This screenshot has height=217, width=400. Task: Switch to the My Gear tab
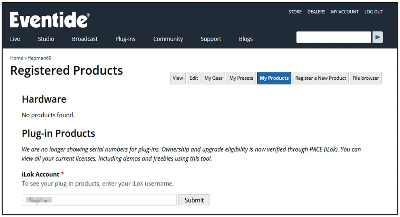pos(213,78)
